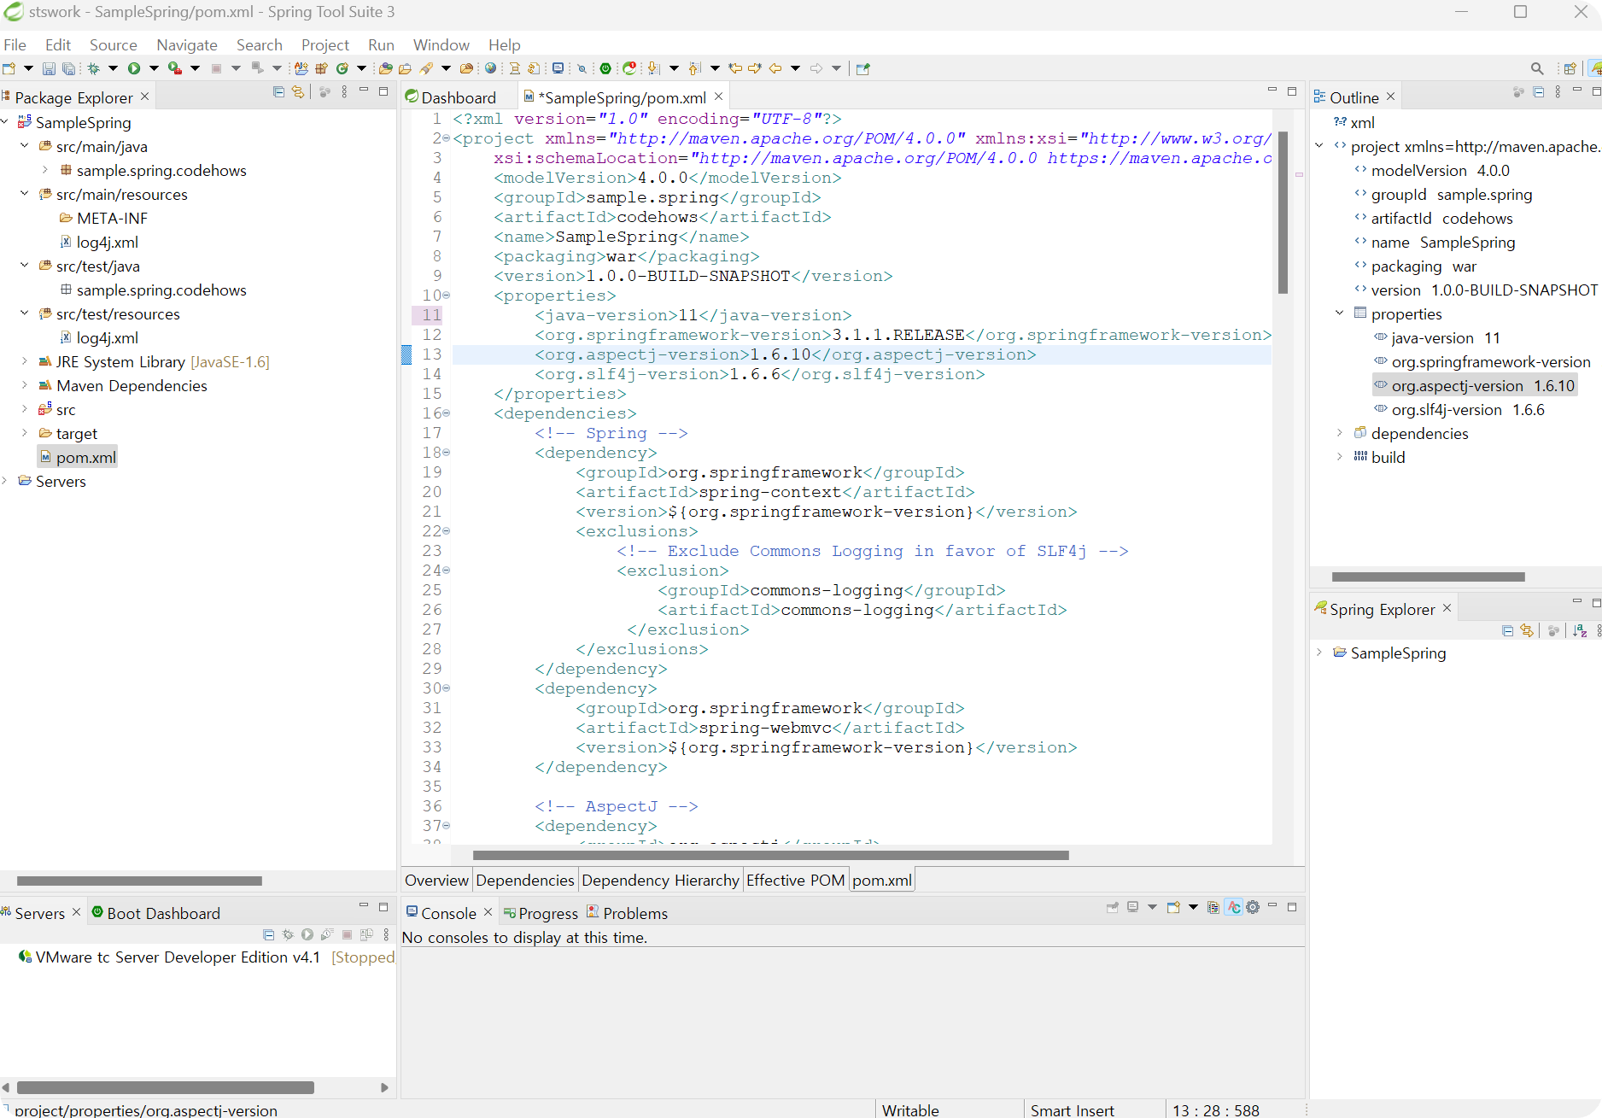Expand the Maven Dependencies node

(25, 385)
